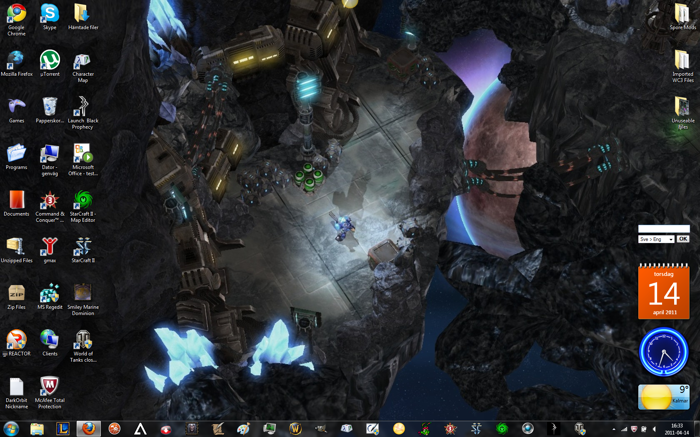700x437 pixels.
Task: Launch ijji REACTOR from the desktop
Action: click(x=17, y=343)
